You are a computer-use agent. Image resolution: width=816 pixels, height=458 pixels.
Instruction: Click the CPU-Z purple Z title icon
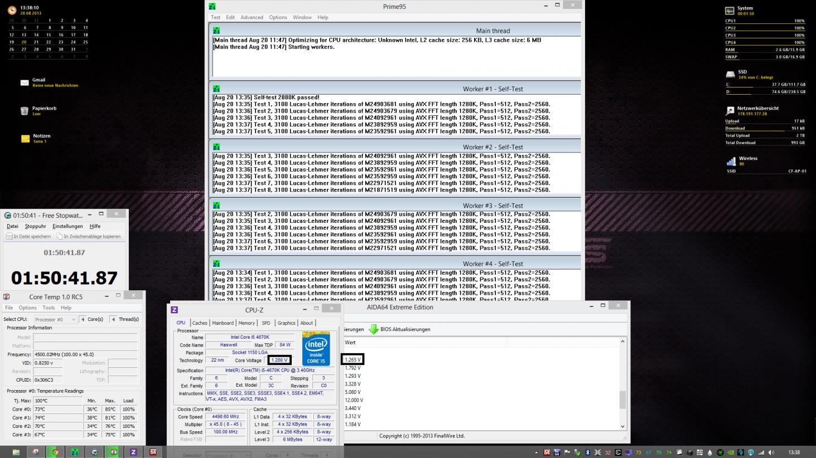point(174,310)
